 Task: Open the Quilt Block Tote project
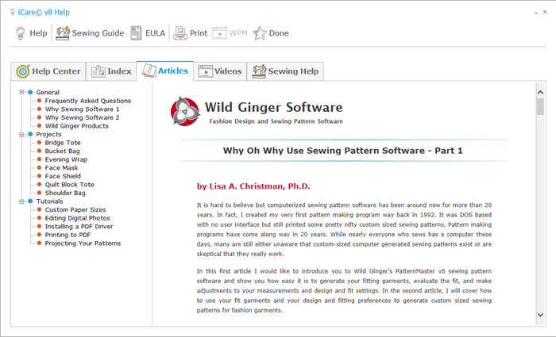tap(70, 185)
